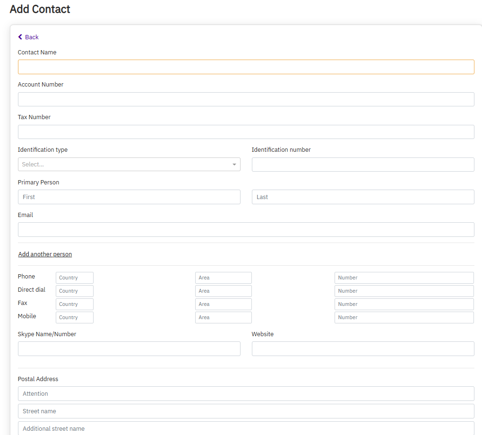Click the Mobile Number field
Screen dimensions: 482x435
pos(404,318)
